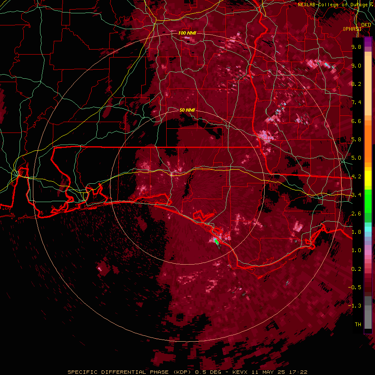Click the 9.0 legend value

tap(356, 65)
